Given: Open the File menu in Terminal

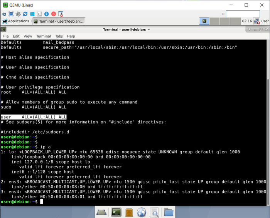Looking at the screenshot, I should tap(5, 36).
